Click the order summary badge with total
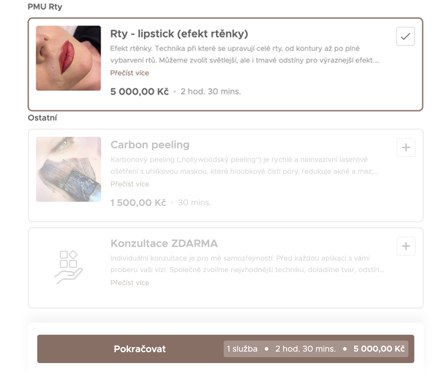This screenshot has width=448, height=374. click(x=316, y=349)
